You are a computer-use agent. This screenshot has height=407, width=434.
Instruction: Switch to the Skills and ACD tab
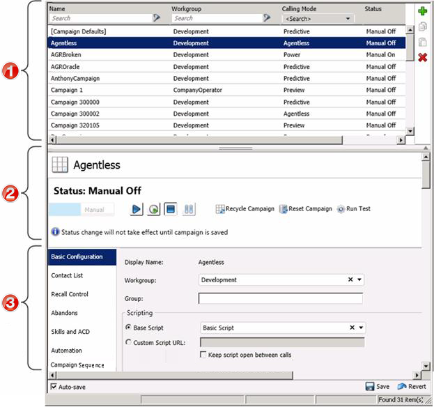70,332
